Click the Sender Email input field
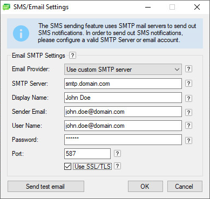The image size is (210, 199). [x=123, y=112]
